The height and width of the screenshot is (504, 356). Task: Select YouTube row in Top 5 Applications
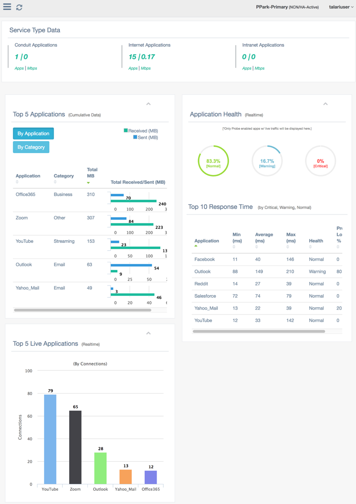tap(90, 247)
